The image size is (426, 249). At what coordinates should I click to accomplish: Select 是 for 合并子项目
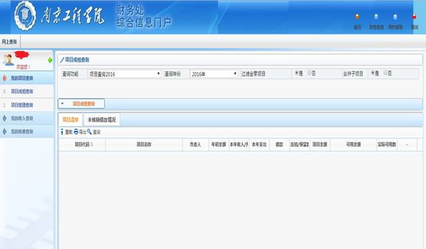click(373, 73)
